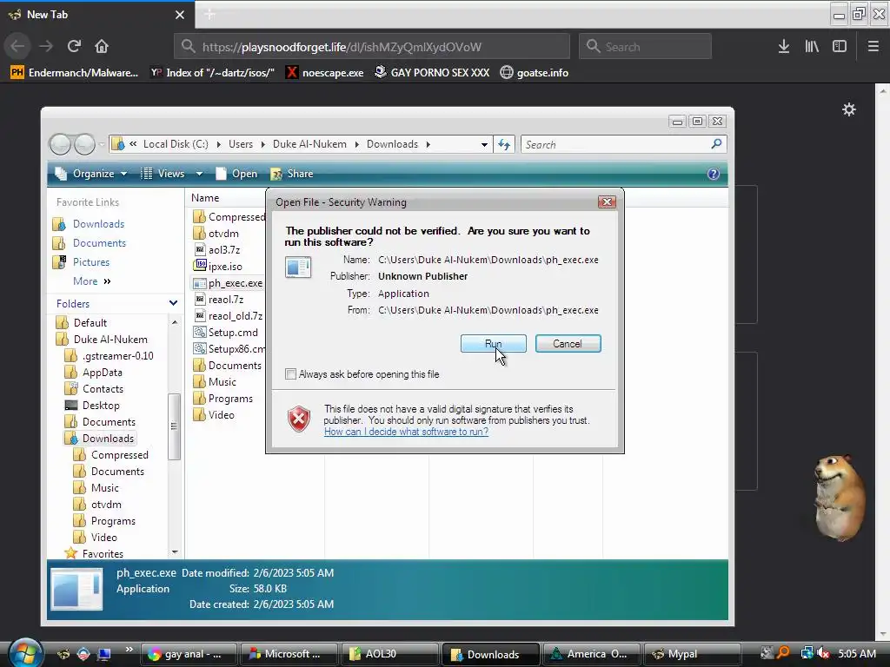Cancel the Open File security warning
This screenshot has height=667, width=890.
[568, 344]
